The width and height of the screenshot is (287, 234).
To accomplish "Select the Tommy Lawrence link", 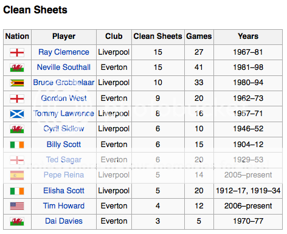I will click(64, 114).
